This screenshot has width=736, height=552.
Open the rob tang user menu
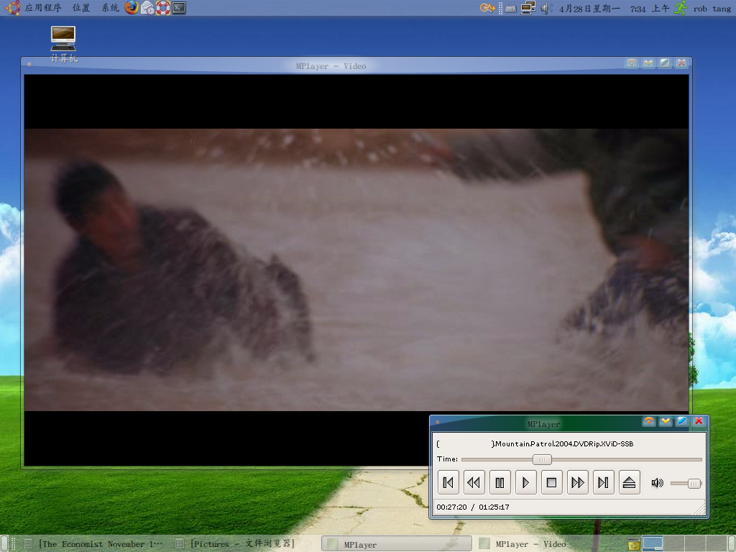[x=712, y=9]
